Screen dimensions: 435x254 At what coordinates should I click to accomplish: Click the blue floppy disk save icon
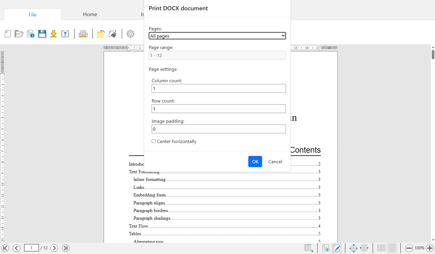(x=42, y=34)
